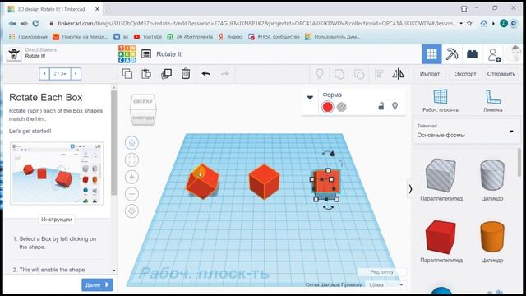The height and width of the screenshot is (296, 526).
Task: Collapse the Shape inspector panel arrow
Action: (x=310, y=98)
